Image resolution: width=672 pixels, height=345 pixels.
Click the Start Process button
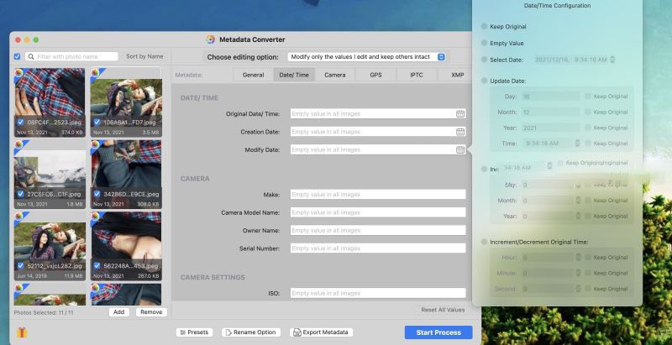coord(438,332)
